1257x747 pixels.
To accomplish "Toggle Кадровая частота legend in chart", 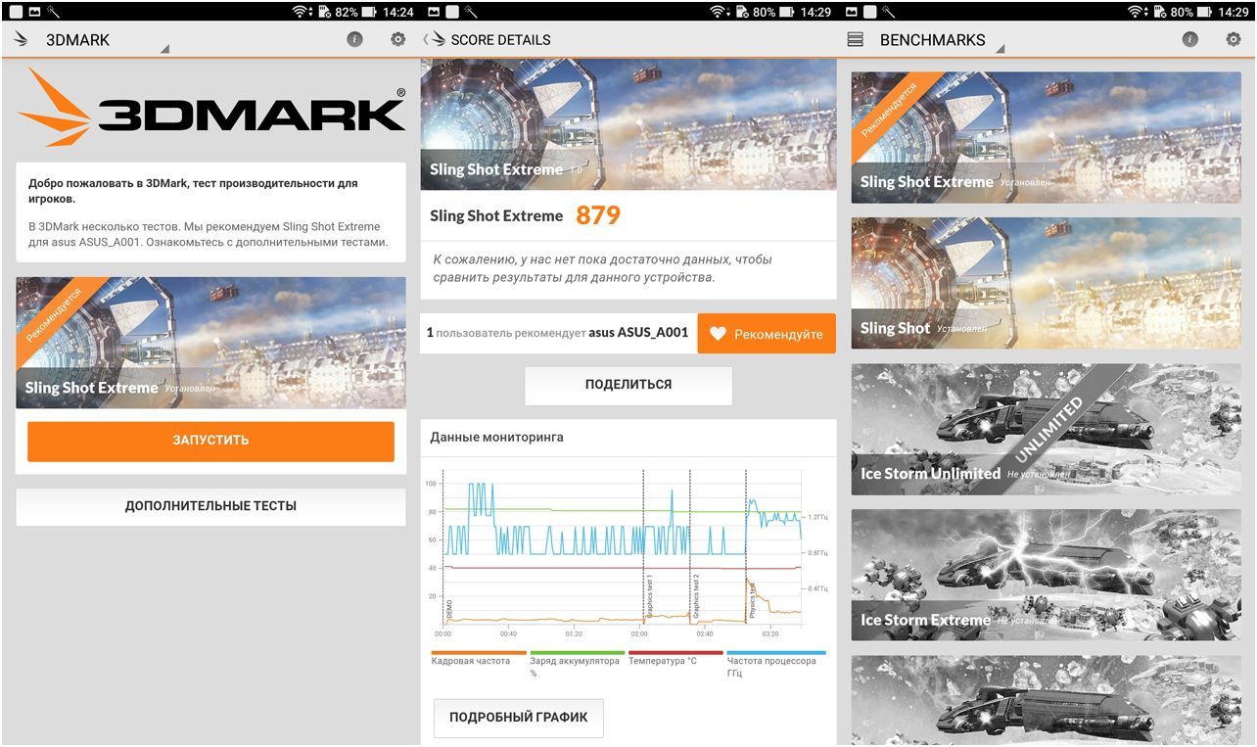I will pyautogui.click(x=471, y=661).
